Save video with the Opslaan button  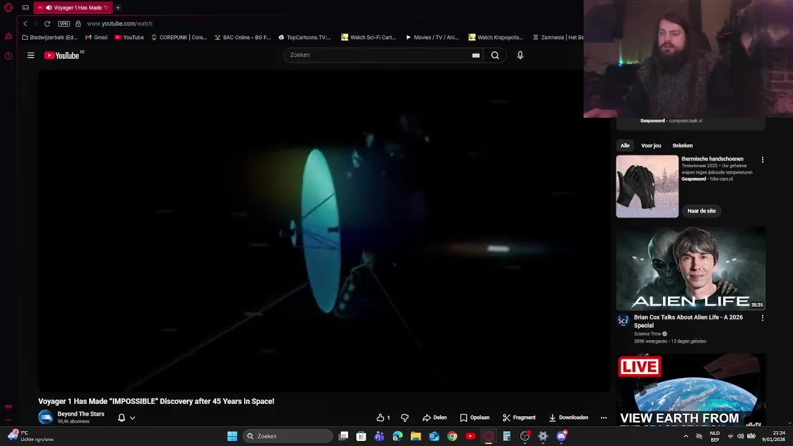[475, 418]
